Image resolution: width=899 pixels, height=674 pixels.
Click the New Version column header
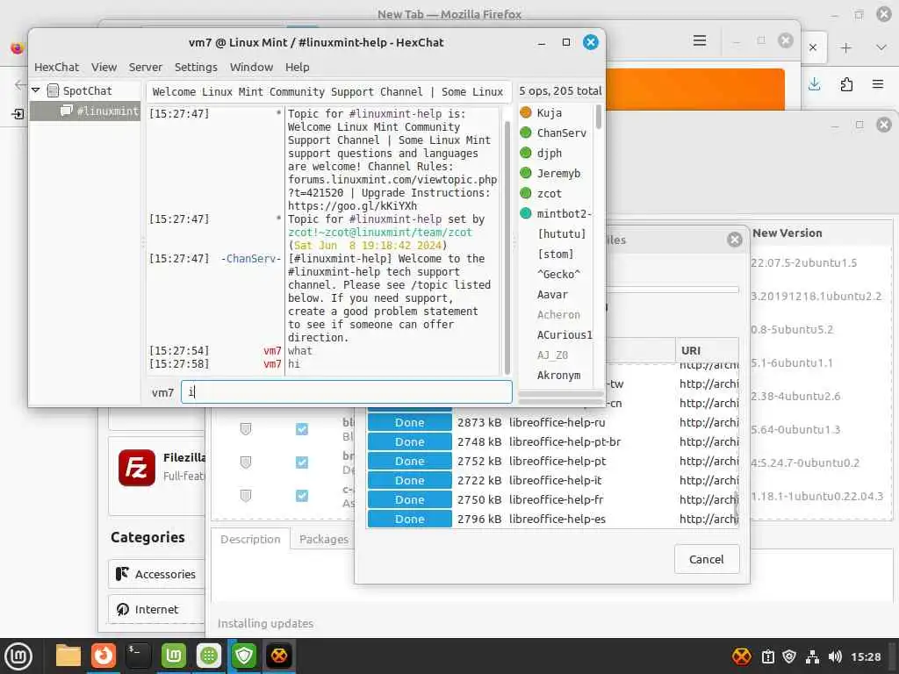(788, 233)
